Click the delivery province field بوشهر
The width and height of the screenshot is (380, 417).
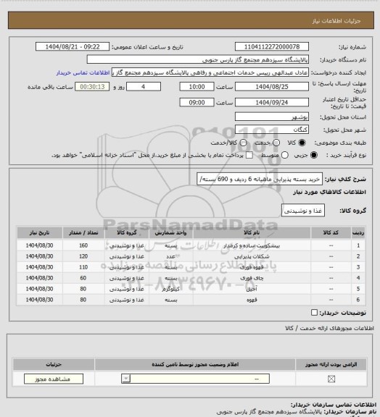[272, 117]
